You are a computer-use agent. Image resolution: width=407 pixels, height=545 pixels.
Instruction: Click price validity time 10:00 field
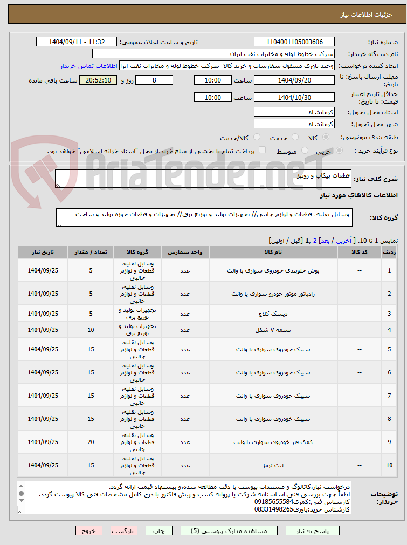tap(212, 97)
